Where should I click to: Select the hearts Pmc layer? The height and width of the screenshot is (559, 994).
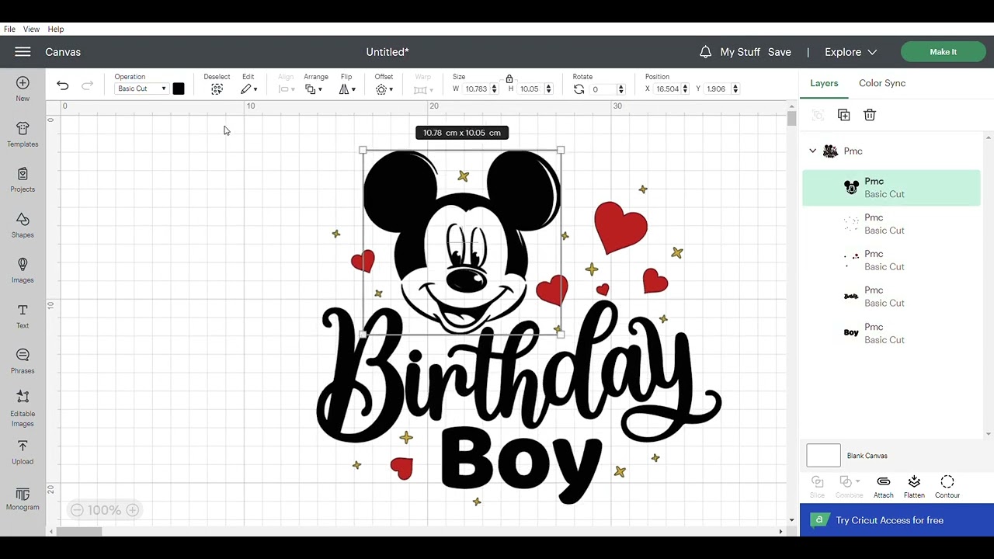pyautogui.click(x=891, y=260)
